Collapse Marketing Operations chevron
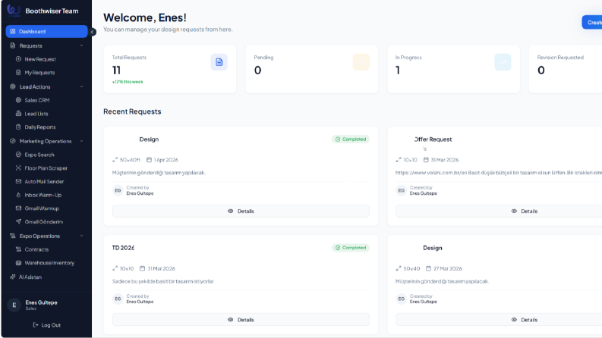The height and width of the screenshot is (338, 602). tap(81, 141)
